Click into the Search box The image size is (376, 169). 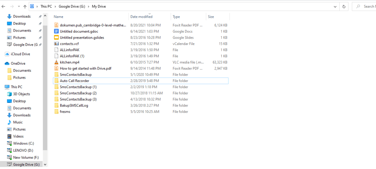[x=364, y=7]
